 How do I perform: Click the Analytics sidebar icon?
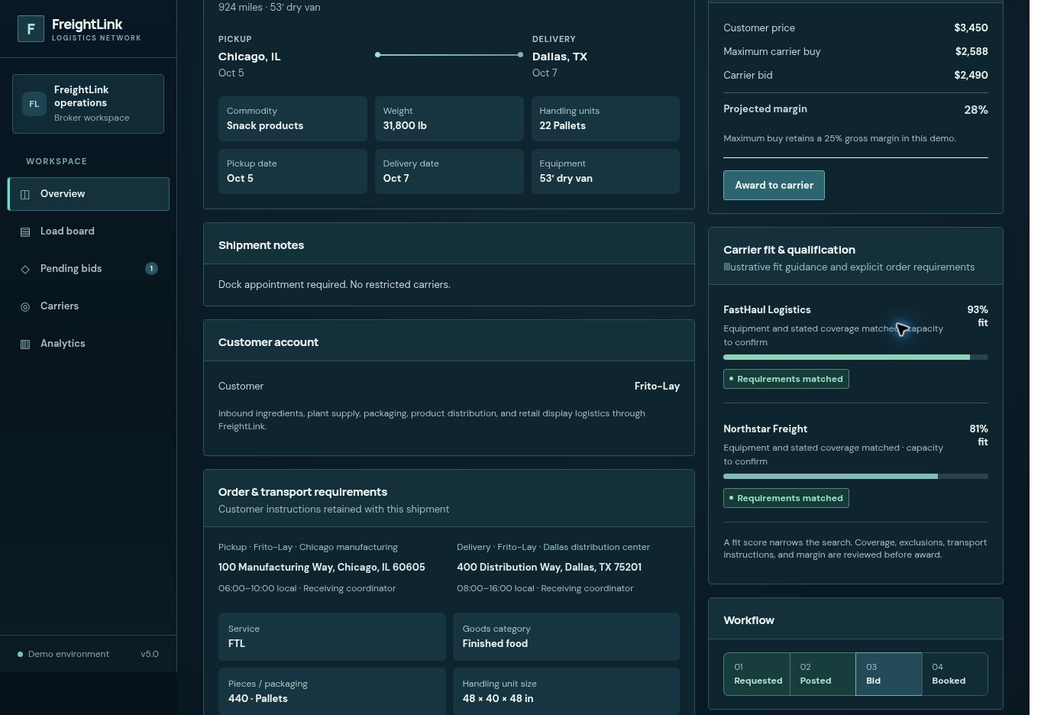[25, 344]
